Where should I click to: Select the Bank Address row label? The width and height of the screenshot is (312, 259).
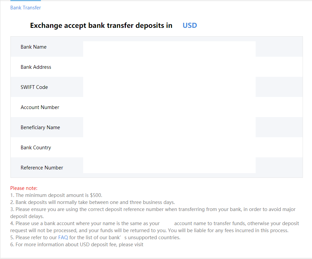click(36, 67)
